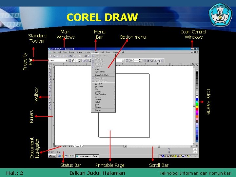Viewport: 236px width, 177px height.
Task: Select the Eyedropper tool in the toolbox
Action: pos(50,98)
